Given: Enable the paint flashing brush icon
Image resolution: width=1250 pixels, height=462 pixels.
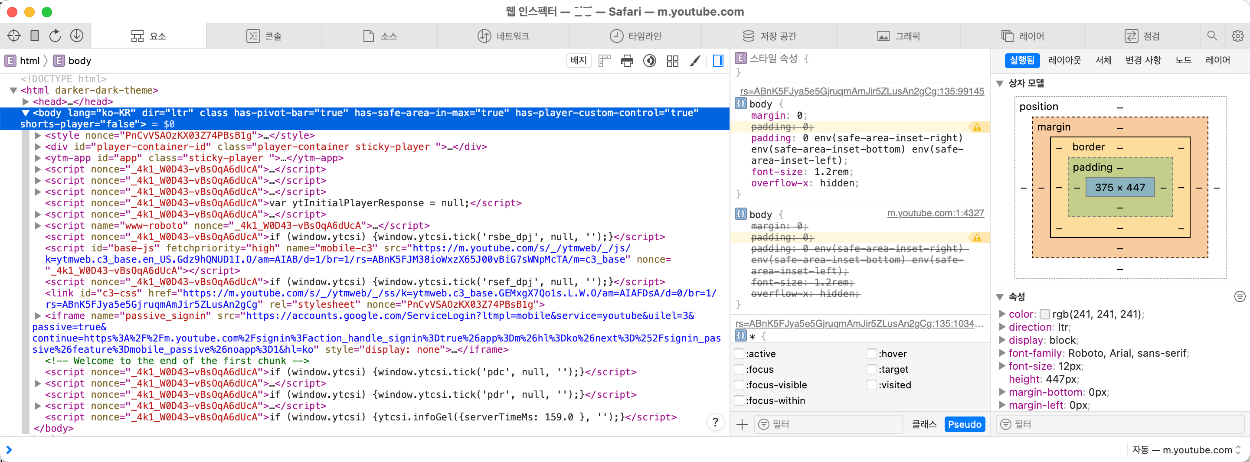Looking at the screenshot, I should coord(695,61).
